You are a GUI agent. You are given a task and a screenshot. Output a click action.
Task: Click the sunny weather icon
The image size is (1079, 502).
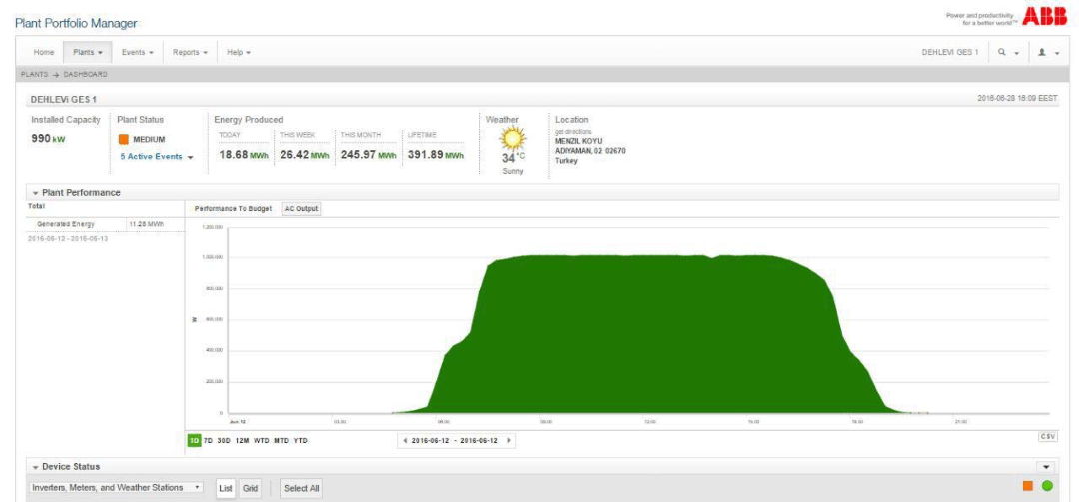(x=513, y=140)
